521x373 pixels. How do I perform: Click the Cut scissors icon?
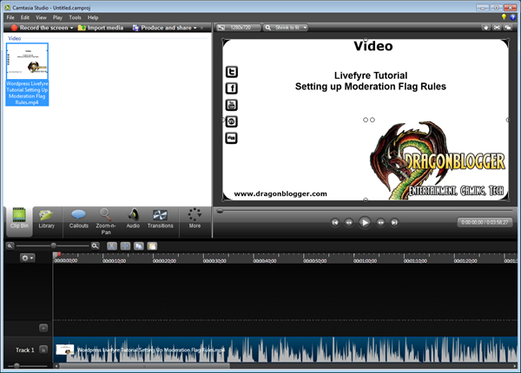click(x=112, y=245)
